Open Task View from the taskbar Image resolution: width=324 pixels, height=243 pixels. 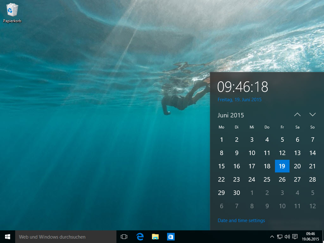(x=124, y=237)
